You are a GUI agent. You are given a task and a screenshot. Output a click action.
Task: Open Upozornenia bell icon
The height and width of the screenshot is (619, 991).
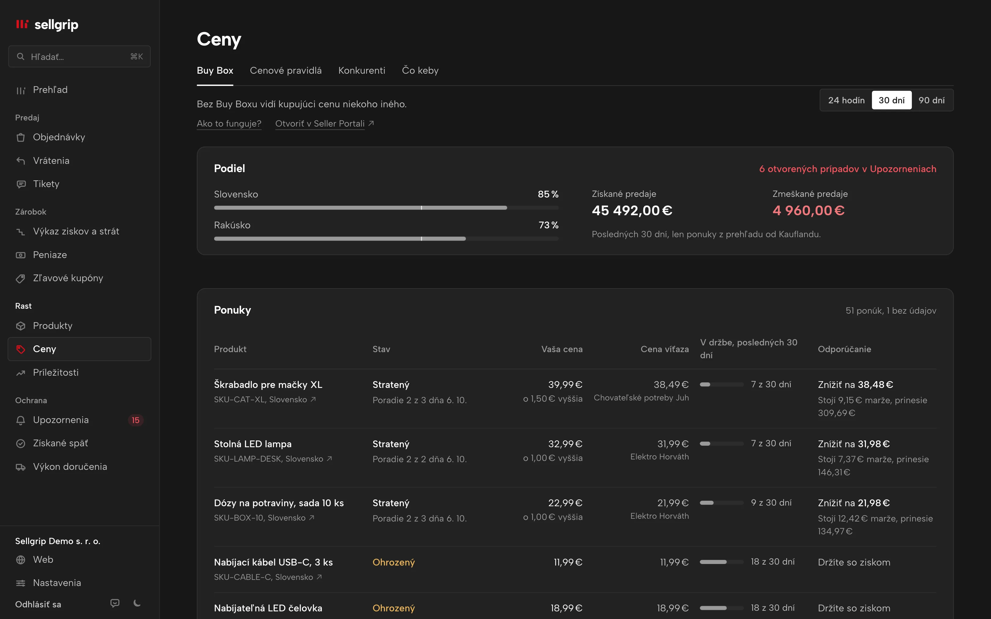click(x=20, y=420)
